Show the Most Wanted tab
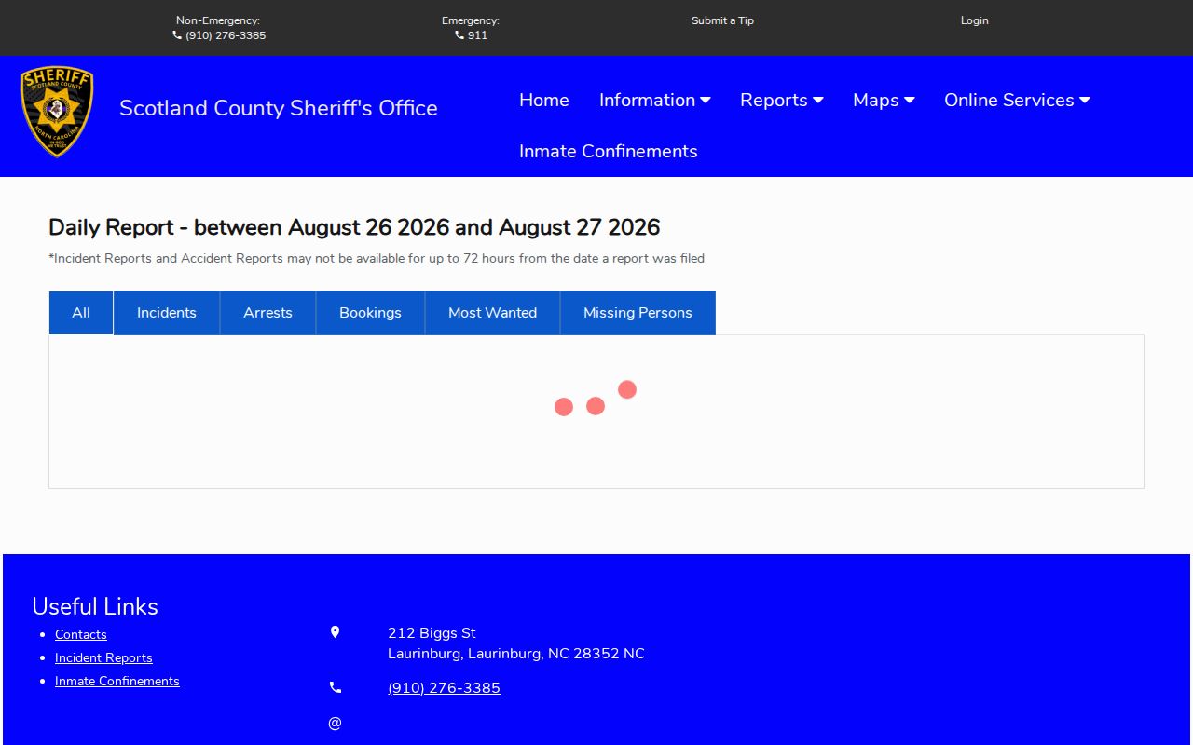This screenshot has height=745, width=1193. click(493, 313)
